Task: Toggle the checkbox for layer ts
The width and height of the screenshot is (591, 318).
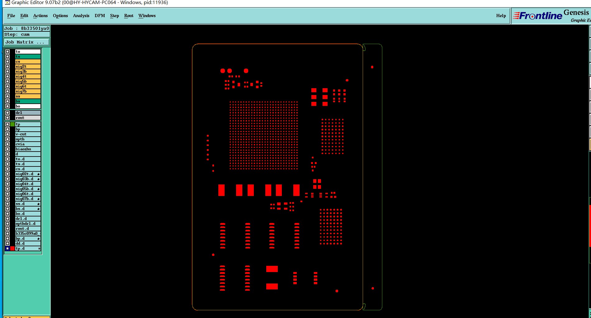Action: [7, 57]
